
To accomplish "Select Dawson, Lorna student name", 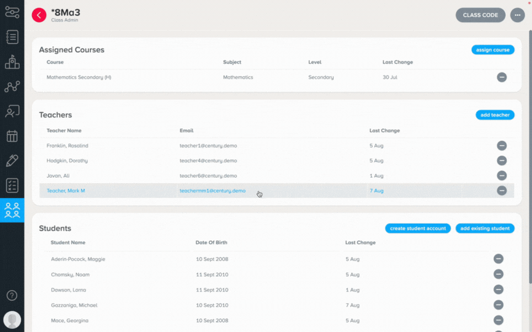I will coord(68,290).
